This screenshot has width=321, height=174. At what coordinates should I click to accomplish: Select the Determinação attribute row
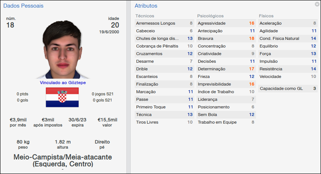point(226,69)
